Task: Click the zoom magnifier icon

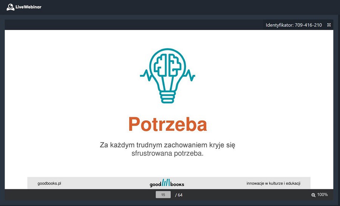Action: 313,195
